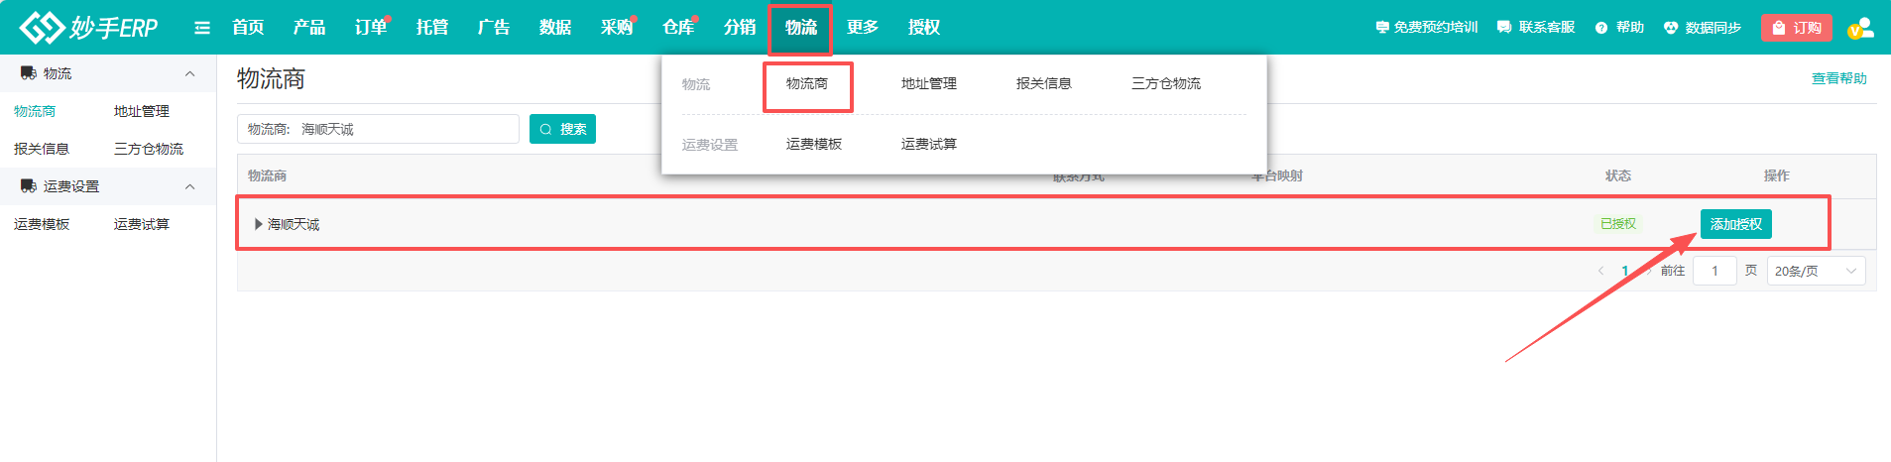Click the 操作 column header
Viewport: 1891px width, 462px height.
click(1777, 175)
